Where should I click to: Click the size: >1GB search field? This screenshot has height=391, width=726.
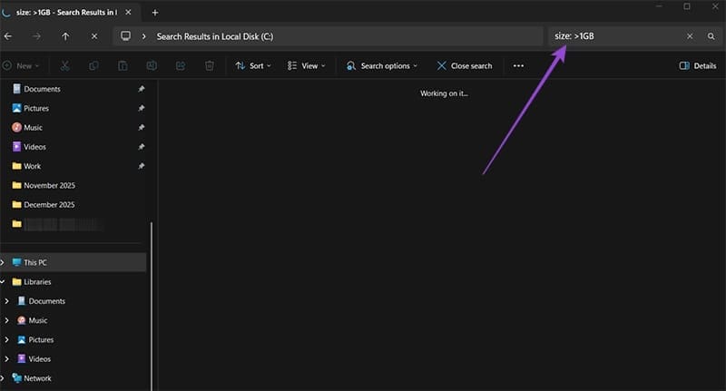617,36
